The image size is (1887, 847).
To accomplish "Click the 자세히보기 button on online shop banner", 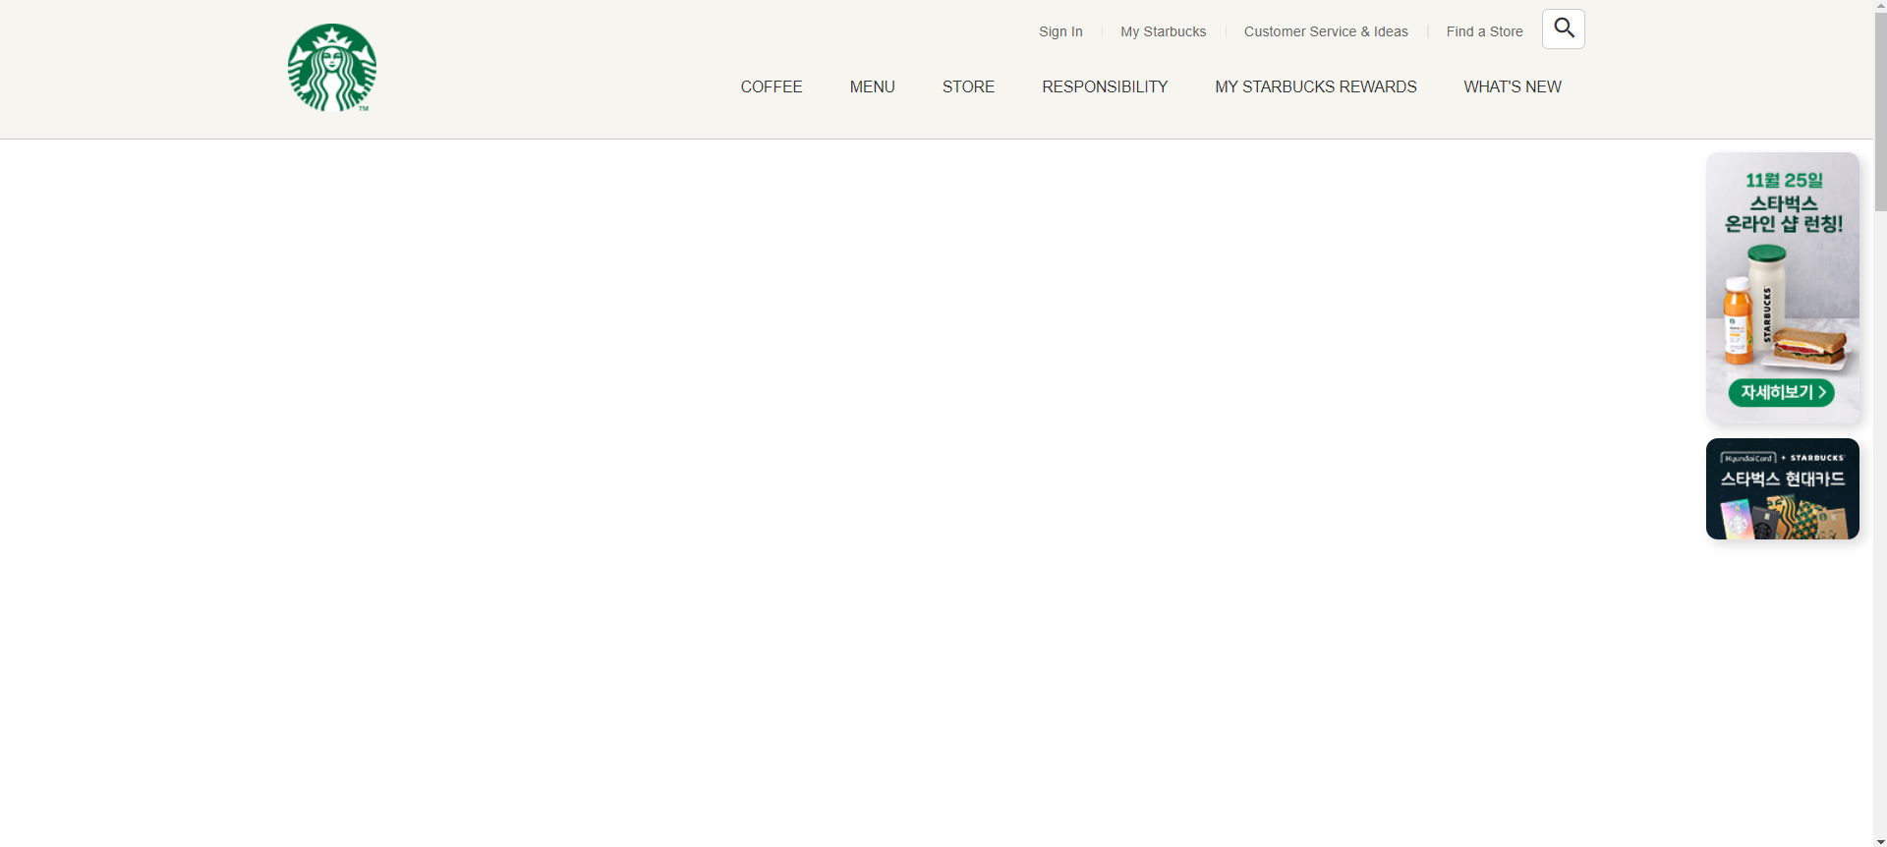I will [1782, 392].
